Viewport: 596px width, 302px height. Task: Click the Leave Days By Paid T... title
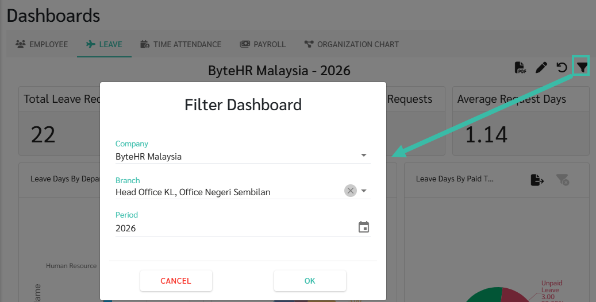[455, 179]
